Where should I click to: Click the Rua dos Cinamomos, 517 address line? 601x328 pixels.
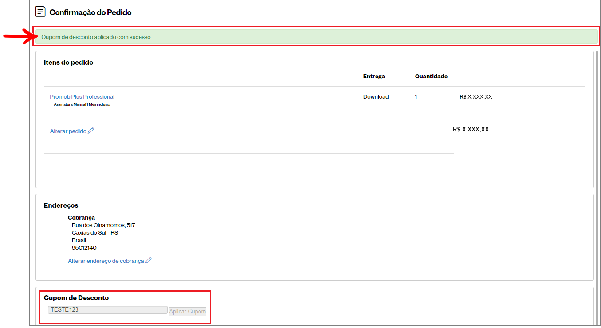tap(103, 225)
